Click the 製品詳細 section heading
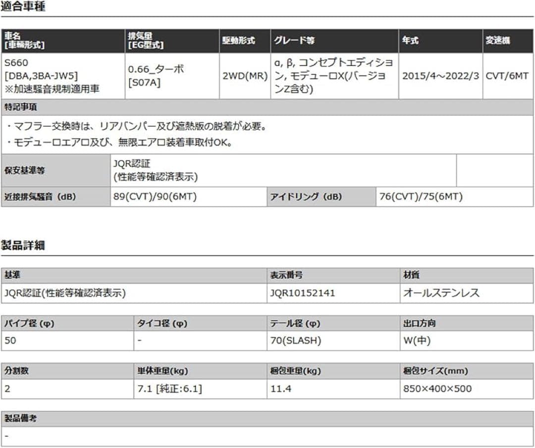Viewport: 535px width, 448px height. click(x=23, y=245)
